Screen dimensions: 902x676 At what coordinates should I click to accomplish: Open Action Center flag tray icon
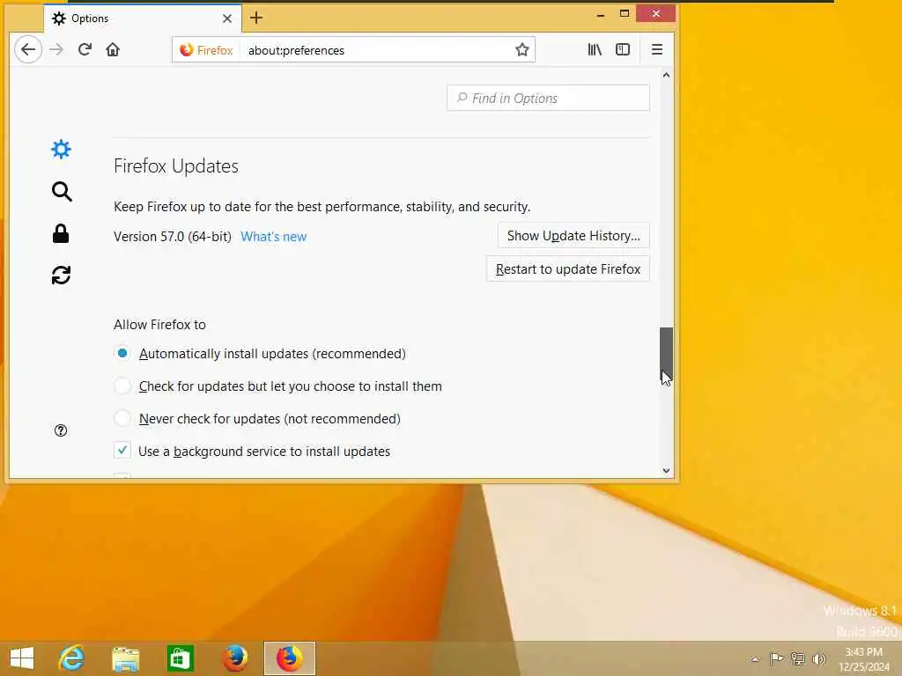point(776,658)
